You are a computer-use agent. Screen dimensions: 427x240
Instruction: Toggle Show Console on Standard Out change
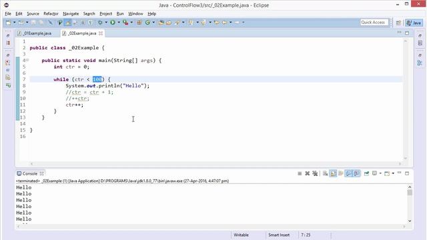click(x=348, y=173)
